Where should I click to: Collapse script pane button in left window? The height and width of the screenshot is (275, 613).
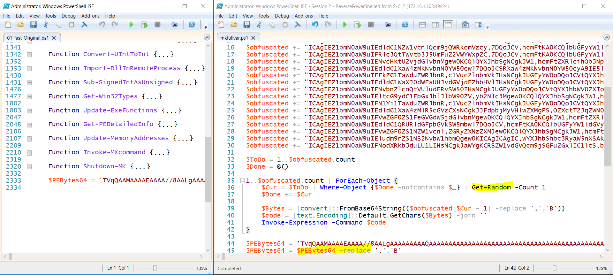tap(207, 37)
